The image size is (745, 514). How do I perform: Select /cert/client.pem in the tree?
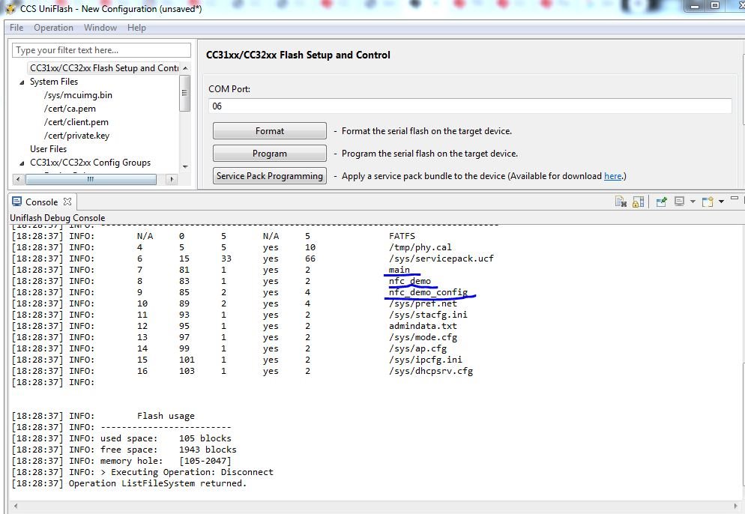[76, 122]
